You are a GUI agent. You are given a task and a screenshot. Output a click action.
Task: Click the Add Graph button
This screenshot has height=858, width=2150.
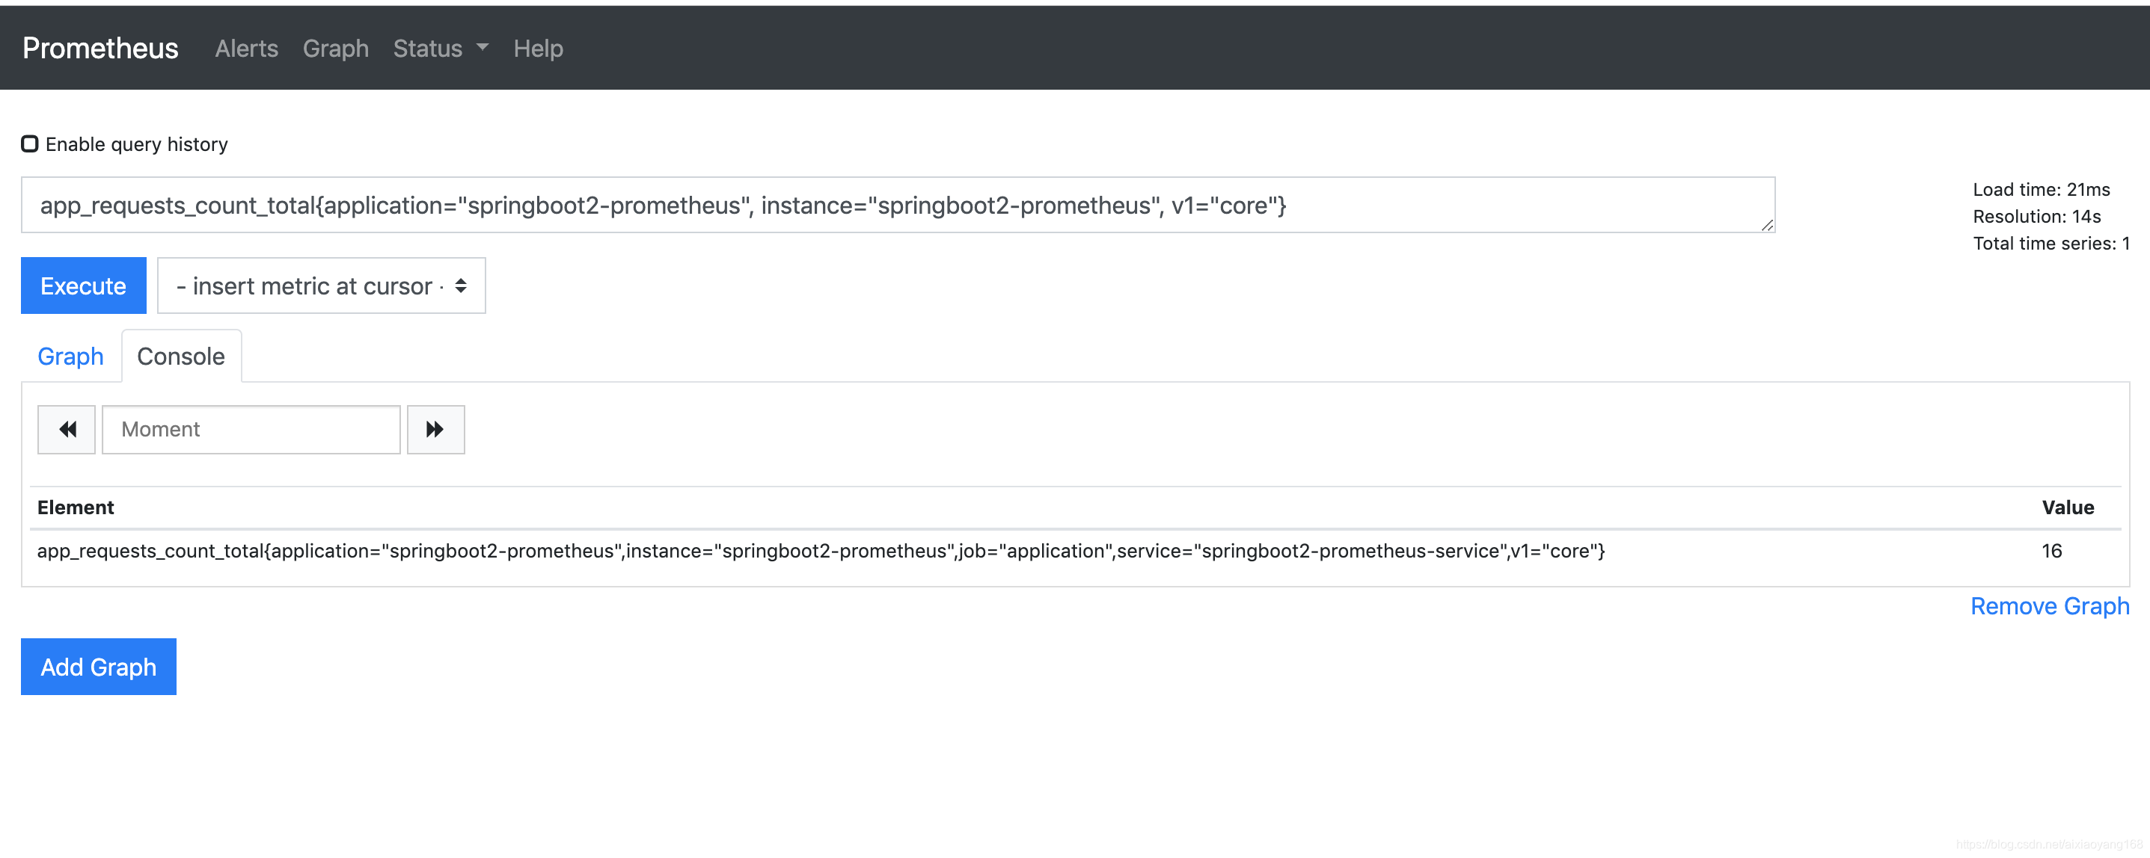coord(99,666)
